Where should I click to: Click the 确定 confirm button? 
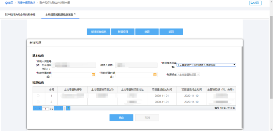tap(121, 118)
